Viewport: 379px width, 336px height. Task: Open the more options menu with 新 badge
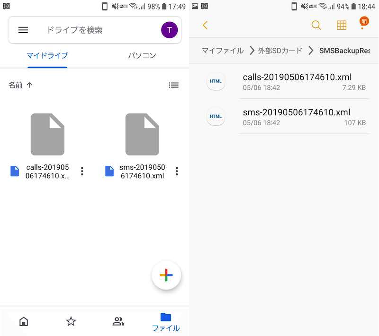tap(362, 26)
